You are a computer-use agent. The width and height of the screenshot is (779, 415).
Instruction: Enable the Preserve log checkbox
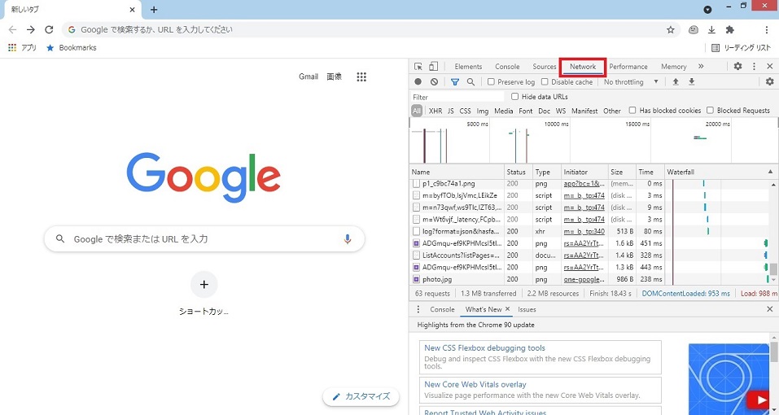pyautogui.click(x=491, y=82)
